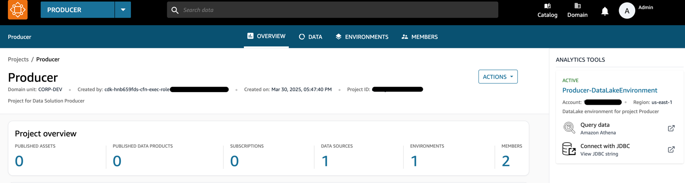The image size is (685, 183).
Task: Click the Region us-east-1 value
Action: (662, 102)
